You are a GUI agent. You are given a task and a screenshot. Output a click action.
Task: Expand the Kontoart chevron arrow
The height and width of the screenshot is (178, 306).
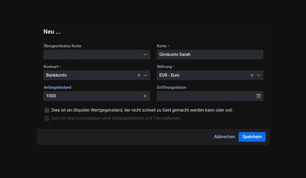(x=145, y=75)
